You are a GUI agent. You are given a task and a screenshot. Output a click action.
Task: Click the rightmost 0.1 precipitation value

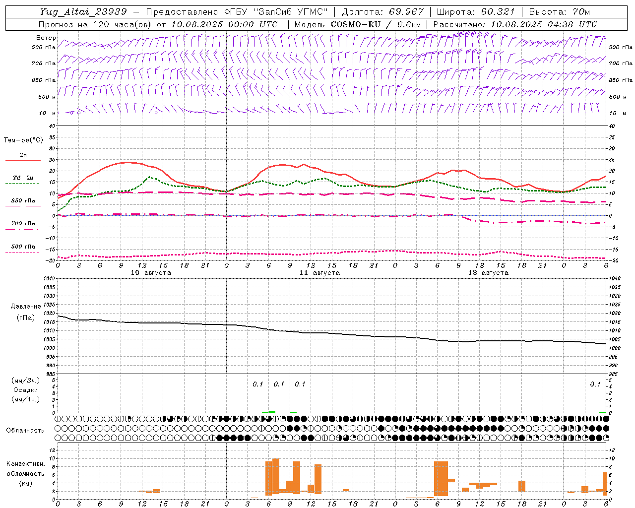click(595, 384)
